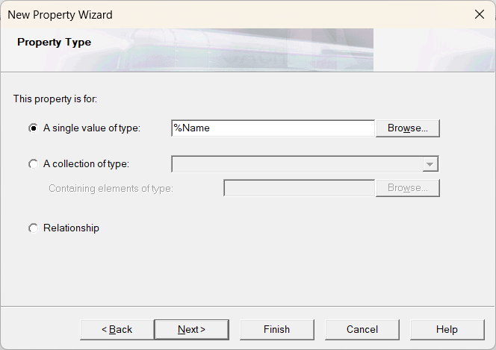
Task: Click the disabled Browse button for elements type
Action: coord(407,188)
